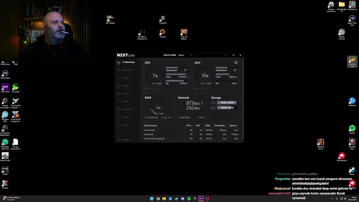The width and height of the screenshot is (359, 202).
Task: Sort Top Processes by CPU column
Action: pyautogui.click(x=189, y=125)
